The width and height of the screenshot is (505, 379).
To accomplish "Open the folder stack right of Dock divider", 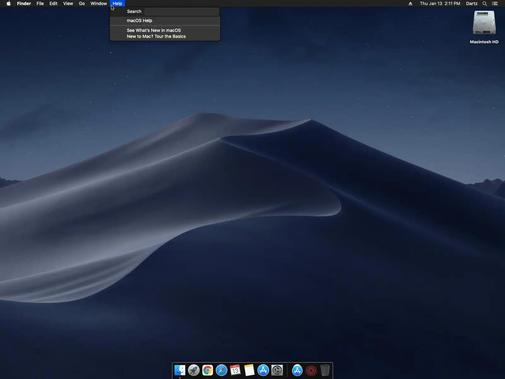I will pyautogui.click(x=297, y=370).
